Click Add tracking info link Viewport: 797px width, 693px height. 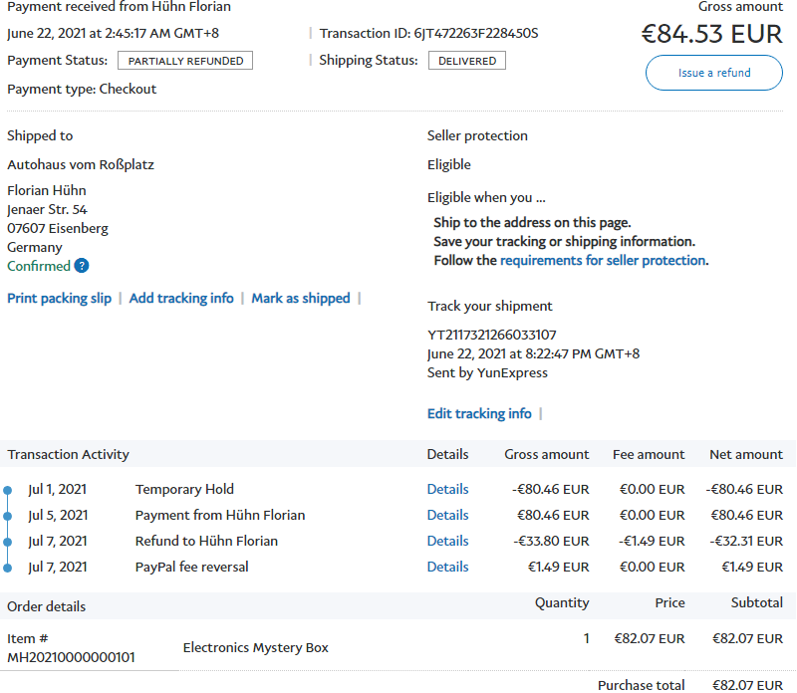(x=181, y=298)
